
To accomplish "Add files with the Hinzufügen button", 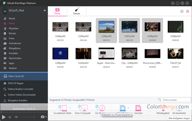I will pos(123,108).
